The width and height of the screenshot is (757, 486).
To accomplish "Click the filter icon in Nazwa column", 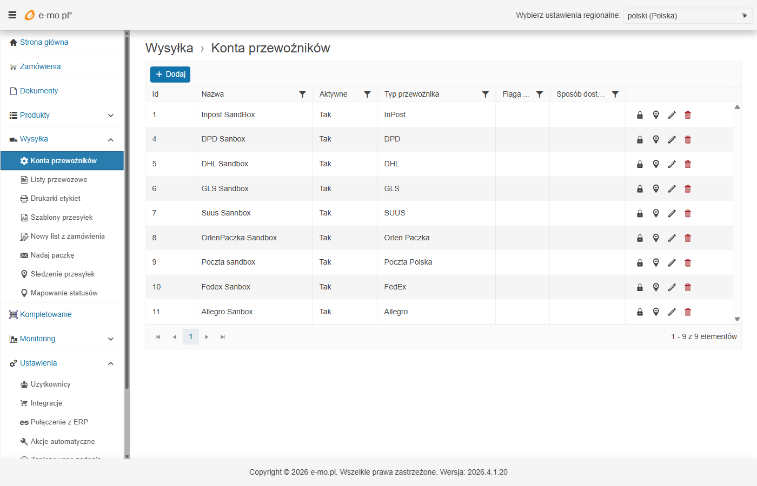I will [x=302, y=94].
